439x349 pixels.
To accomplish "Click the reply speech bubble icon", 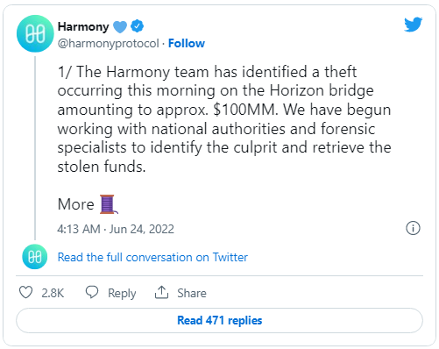I will click(92, 292).
